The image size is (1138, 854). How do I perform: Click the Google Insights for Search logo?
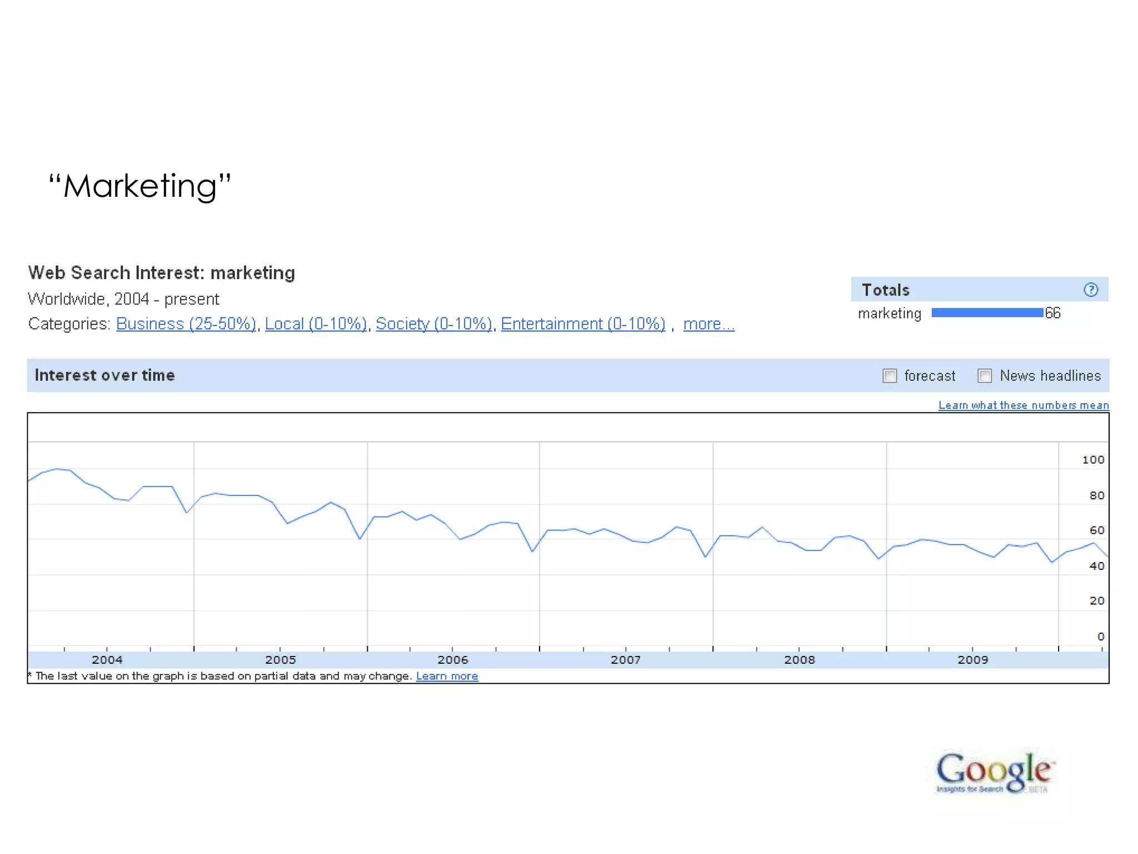click(994, 772)
